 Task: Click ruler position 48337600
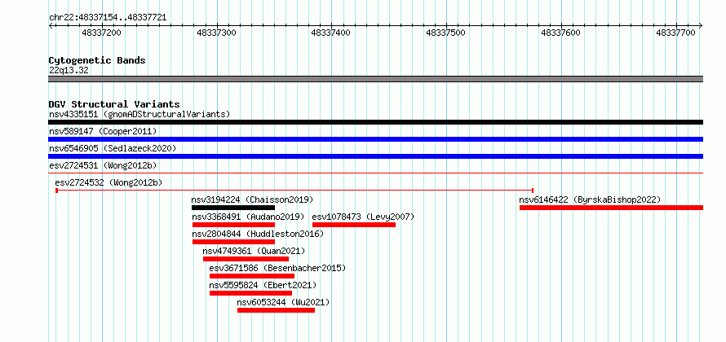pos(560,33)
